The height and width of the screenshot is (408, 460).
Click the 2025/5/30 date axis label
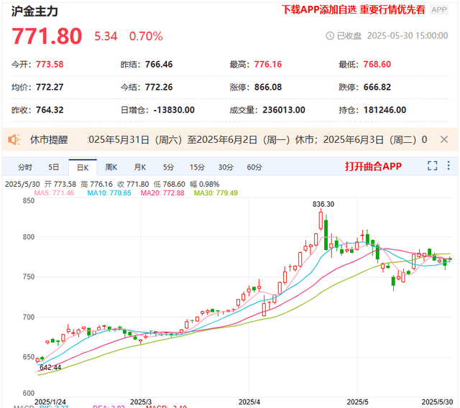click(x=437, y=402)
